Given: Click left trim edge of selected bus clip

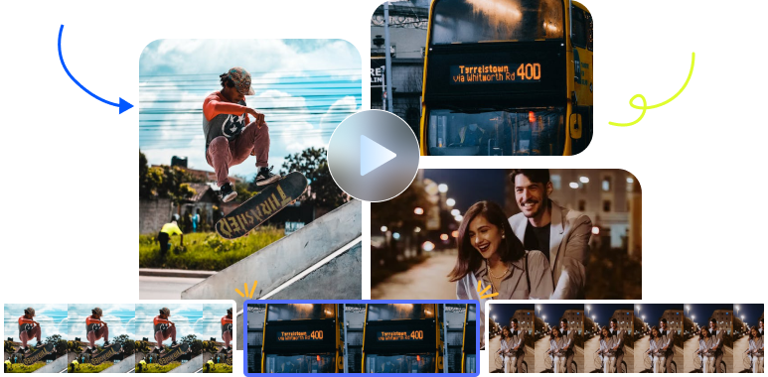Looking at the screenshot, I should [x=245, y=338].
